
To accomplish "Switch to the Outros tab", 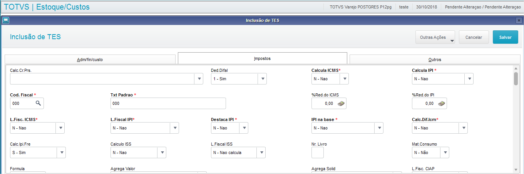I will (435, 60).
